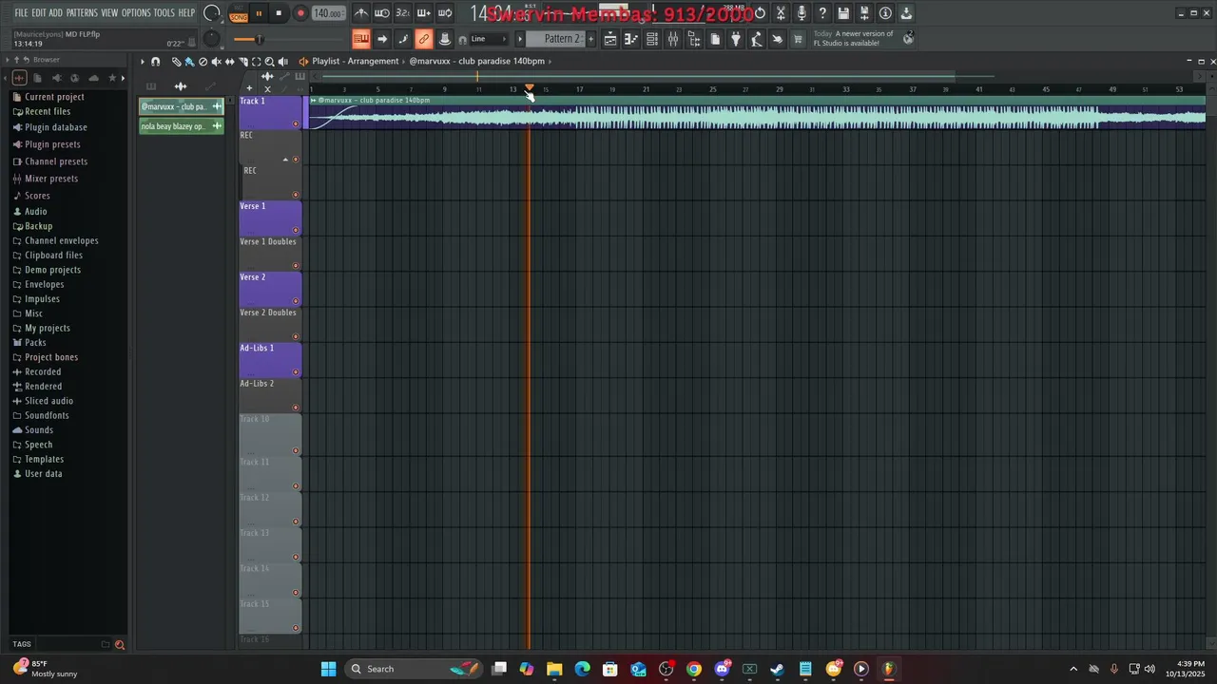Toggle the record button
Screen dimensions: 1217x684
(300, 13)
